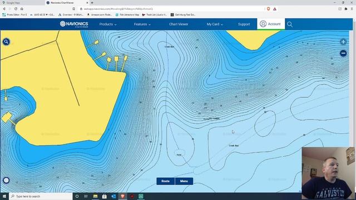The image size is (356, 200).
Task: Open the red app on taskbar
Action: click(x=132, y=196)
